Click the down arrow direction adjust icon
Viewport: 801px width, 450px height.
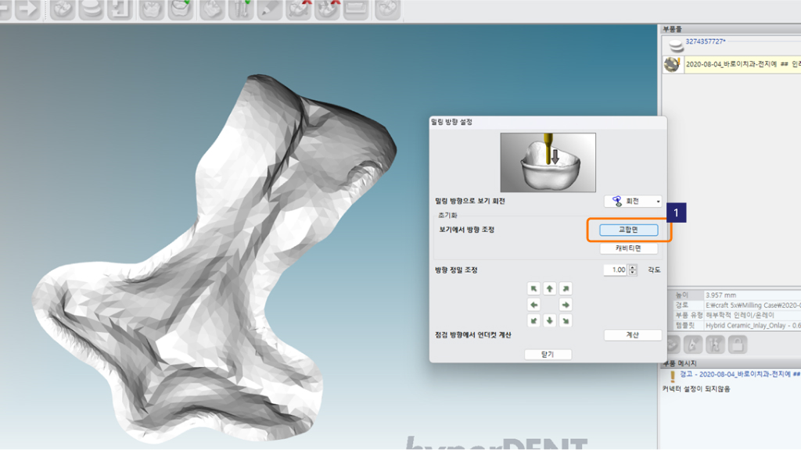pyautogui.click(x=550, y=320)
